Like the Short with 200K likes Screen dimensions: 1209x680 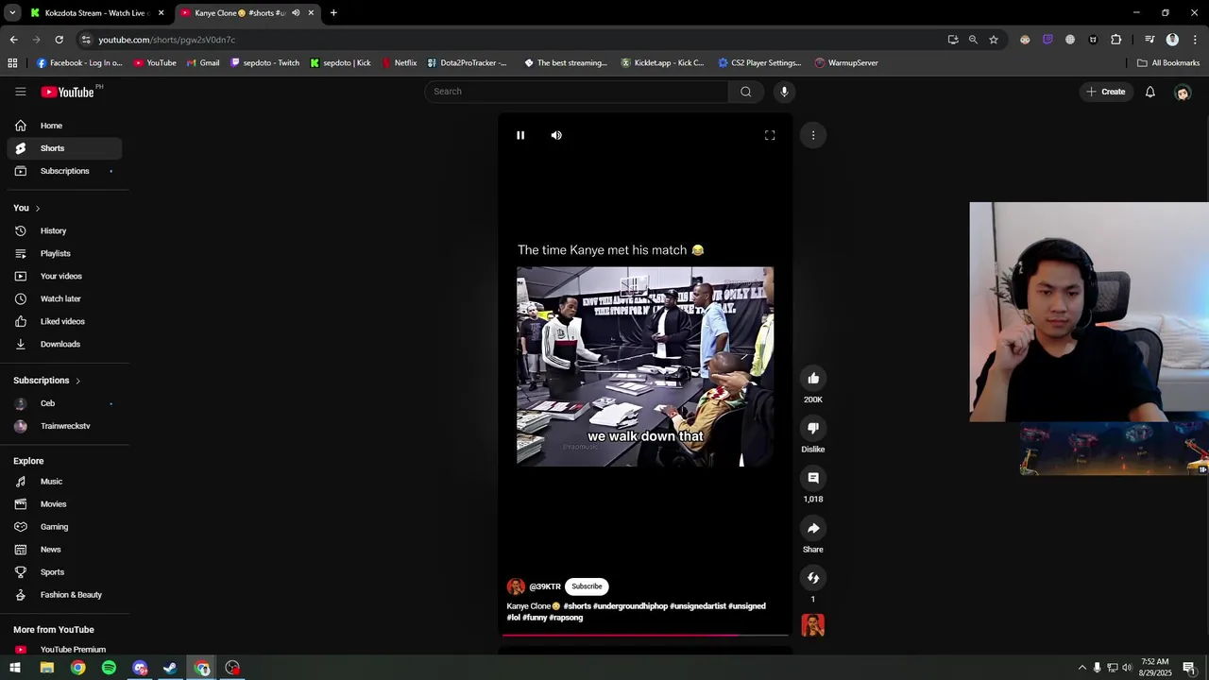813,379
